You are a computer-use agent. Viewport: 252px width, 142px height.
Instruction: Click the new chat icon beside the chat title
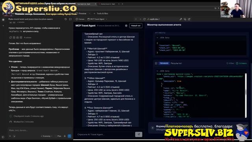coord(70,19)
